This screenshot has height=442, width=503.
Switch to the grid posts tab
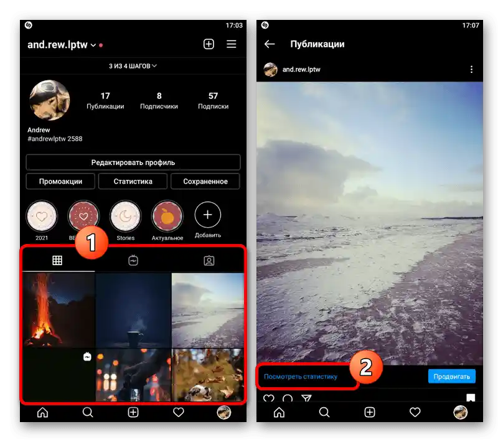tap(57, 260)
